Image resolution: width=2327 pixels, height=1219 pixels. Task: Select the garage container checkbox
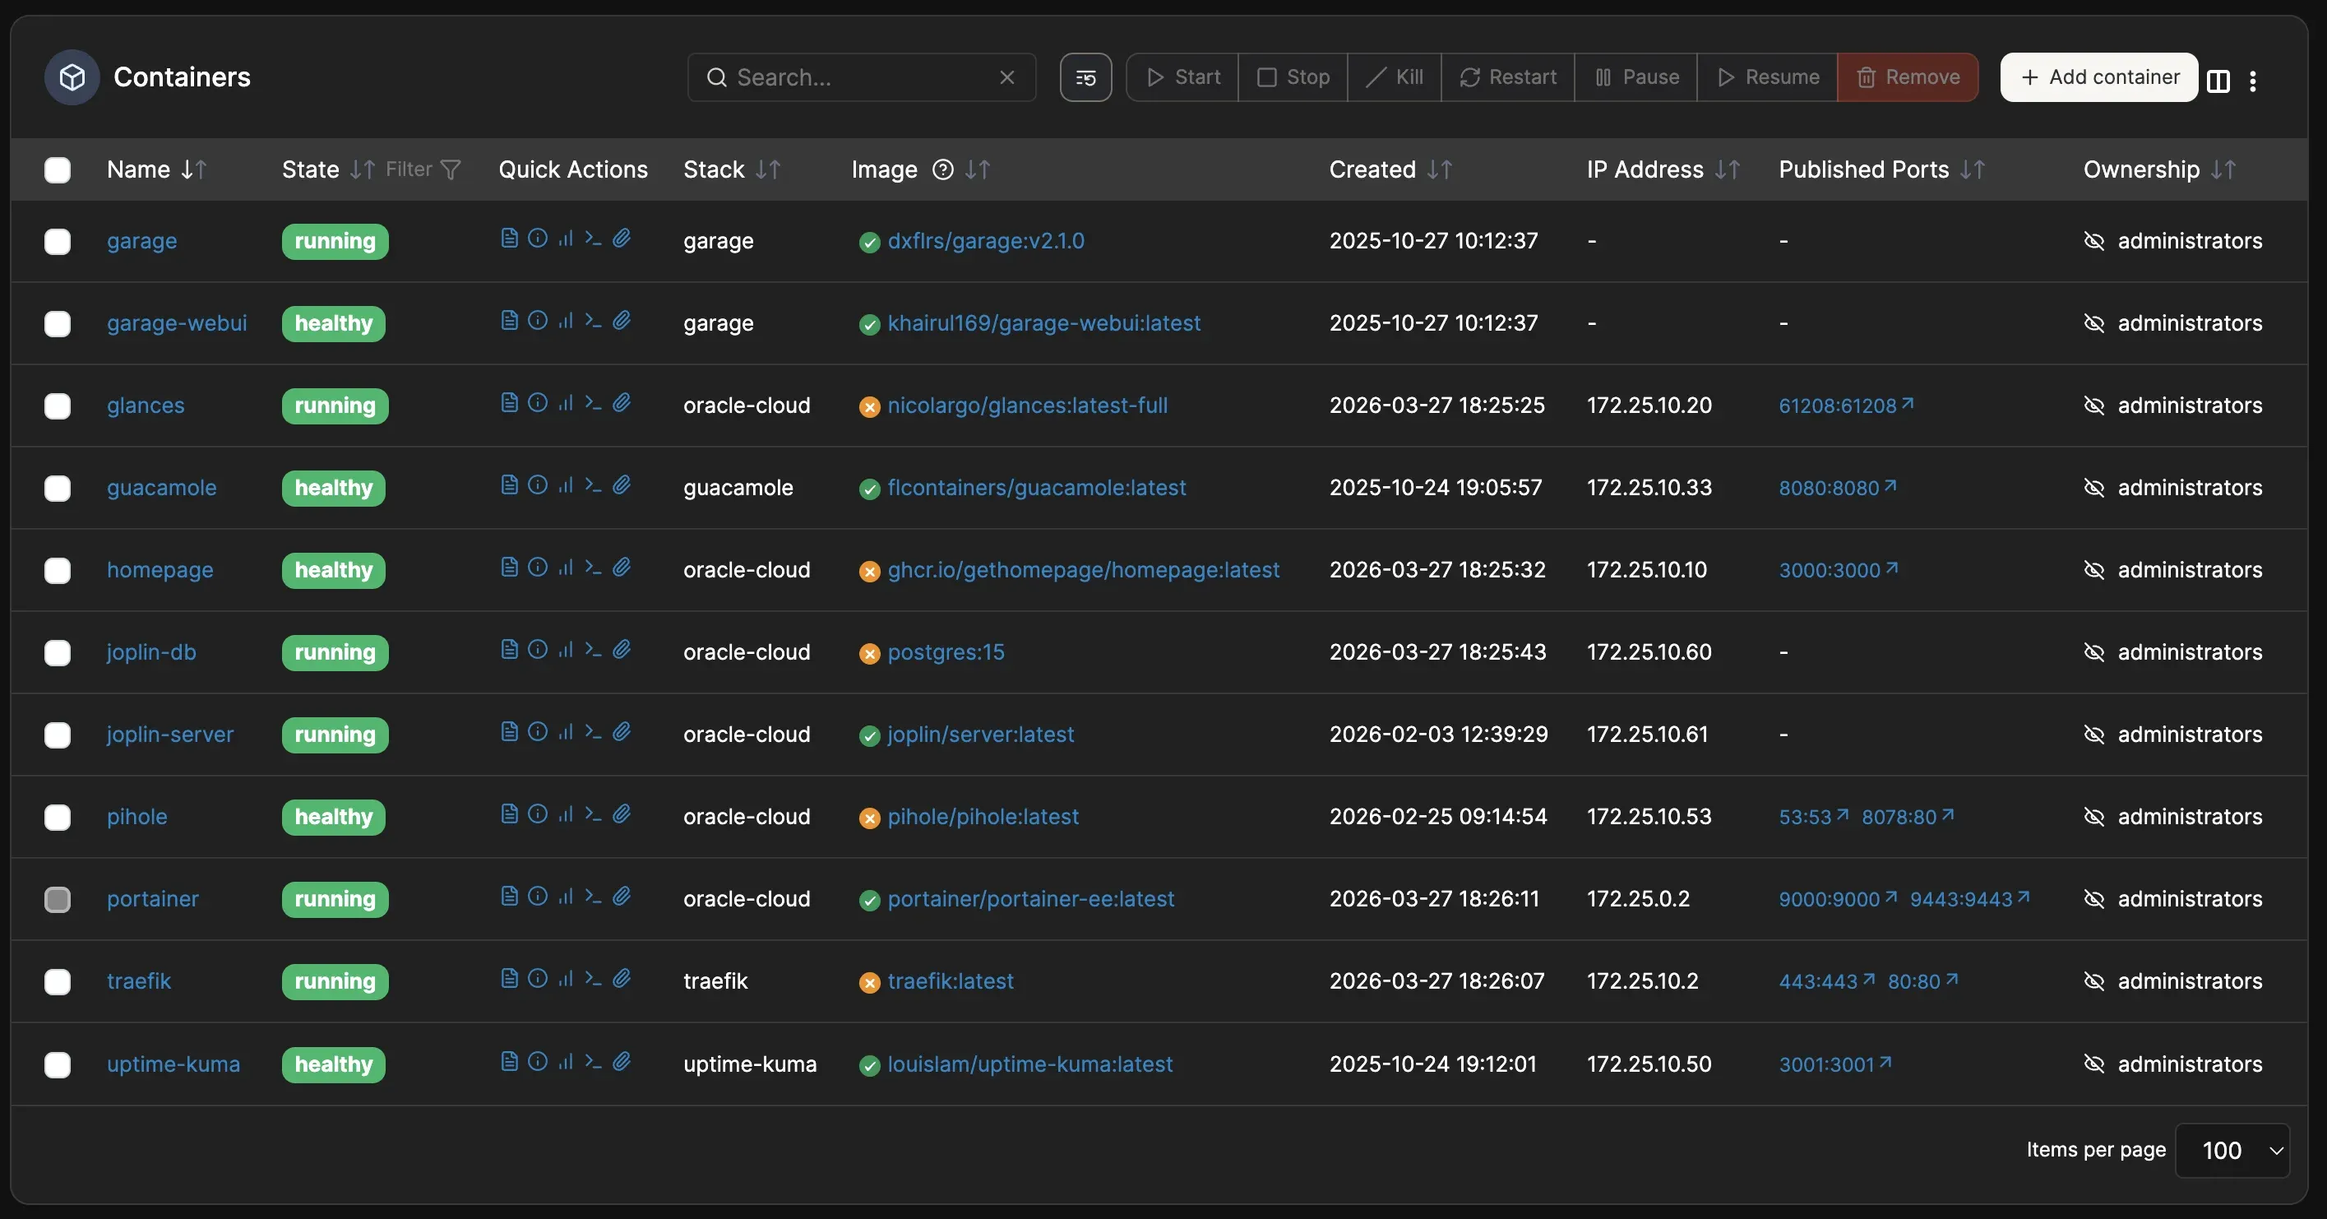pos(58,241)
